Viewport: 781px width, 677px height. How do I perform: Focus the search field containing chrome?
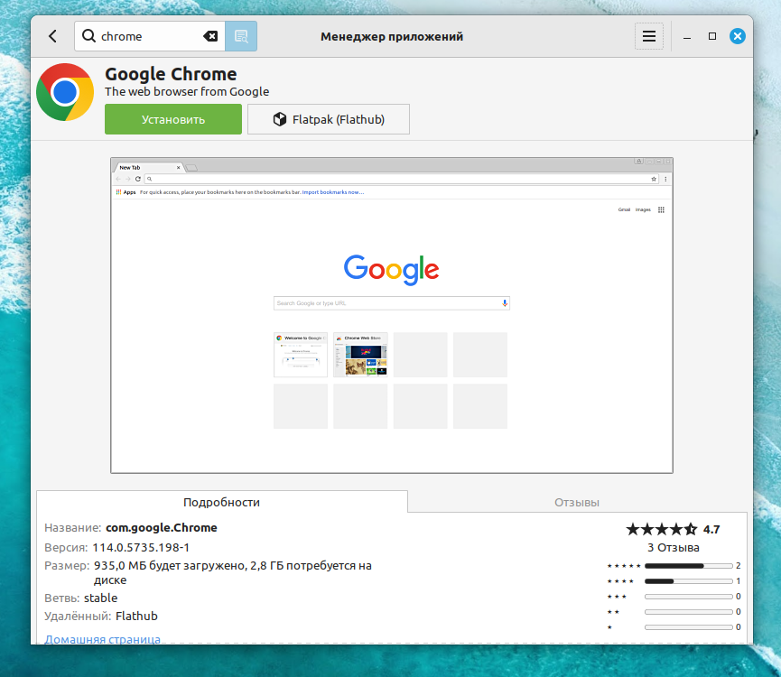[149, 36]
